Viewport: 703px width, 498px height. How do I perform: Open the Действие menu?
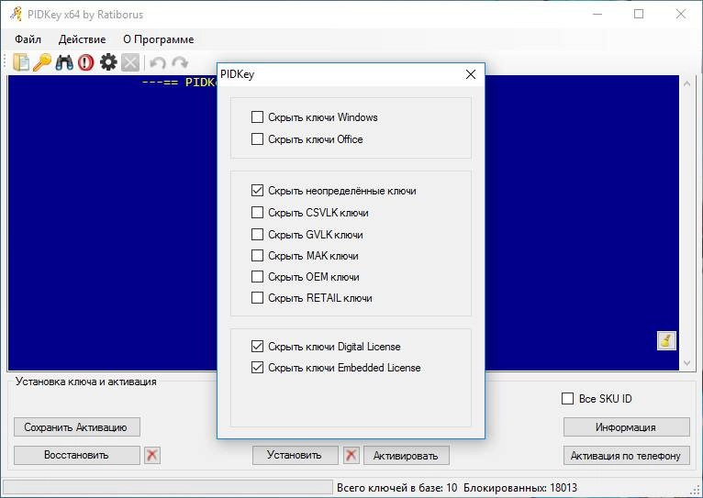click(x=82, y=39)
